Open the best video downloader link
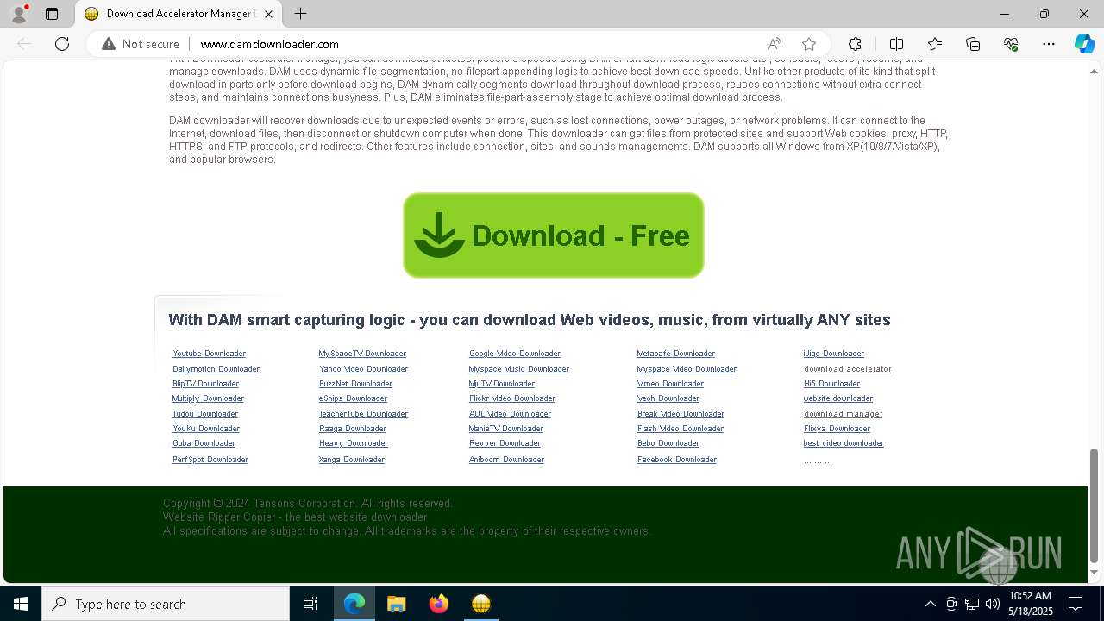The height and width of the screenshot is (621, 1104). (844, 443)
